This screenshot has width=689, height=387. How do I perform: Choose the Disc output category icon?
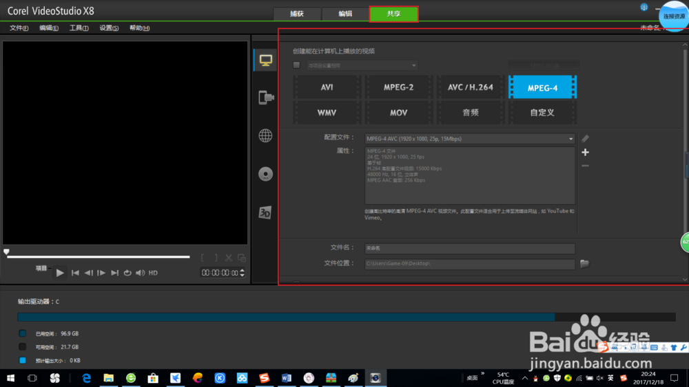265,174
